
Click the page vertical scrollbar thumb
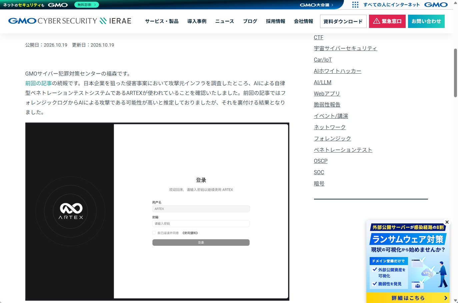455,73
